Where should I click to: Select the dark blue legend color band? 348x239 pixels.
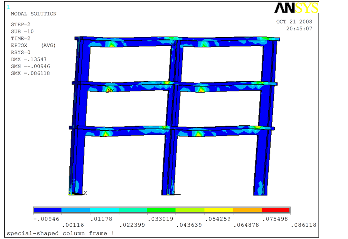(47, 210)
